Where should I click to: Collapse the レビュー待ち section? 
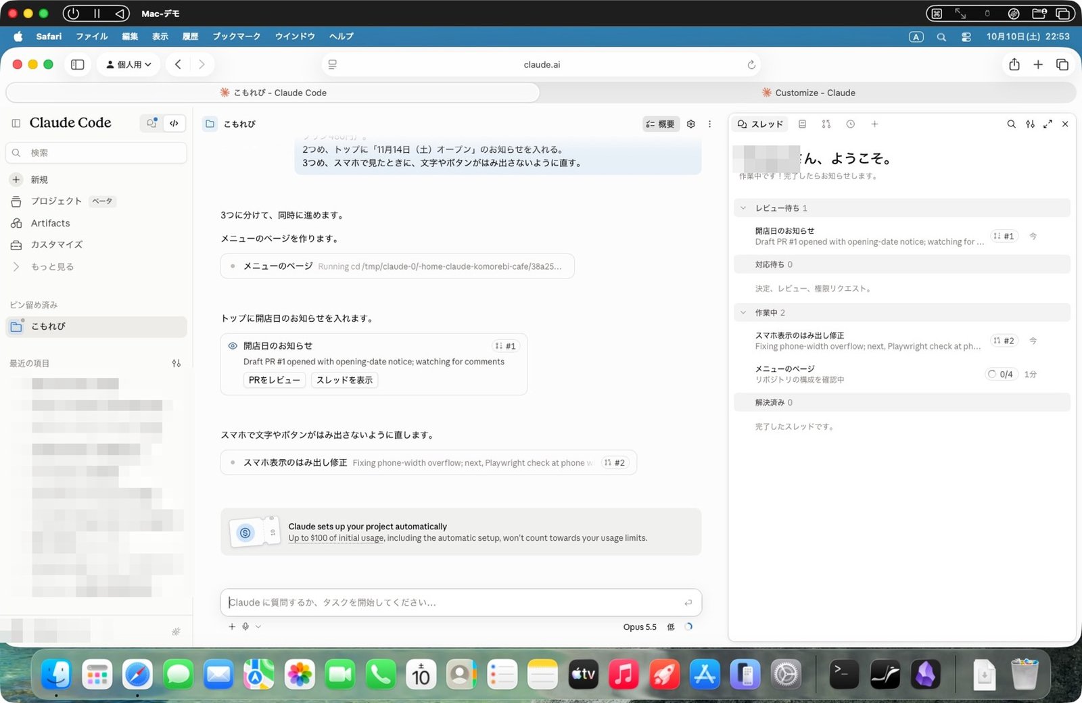point(743,208)
